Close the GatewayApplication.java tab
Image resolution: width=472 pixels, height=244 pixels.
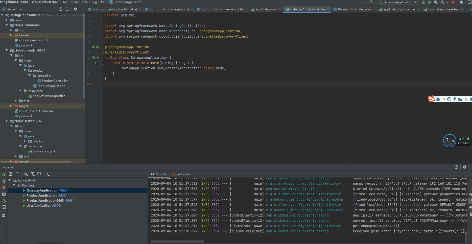click(x=328, y=9)
